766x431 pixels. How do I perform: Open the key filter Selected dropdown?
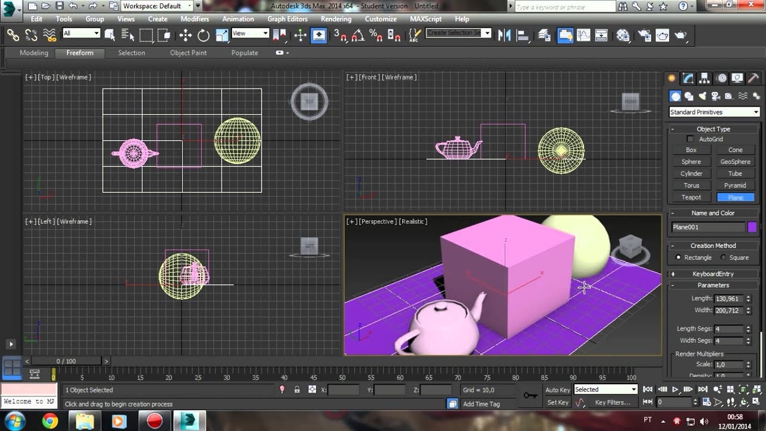[x=606, y=390]
